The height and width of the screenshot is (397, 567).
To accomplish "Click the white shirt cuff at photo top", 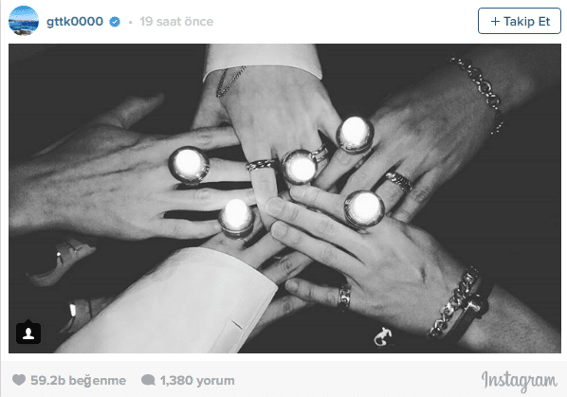I will pyautogui.click(x=263, y=62).
